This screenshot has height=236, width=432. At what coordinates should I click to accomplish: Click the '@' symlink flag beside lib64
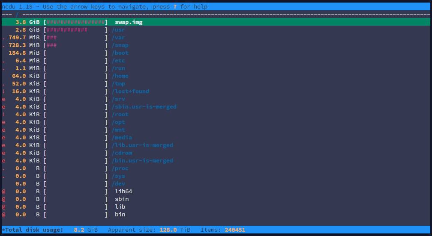click(3, 192)
